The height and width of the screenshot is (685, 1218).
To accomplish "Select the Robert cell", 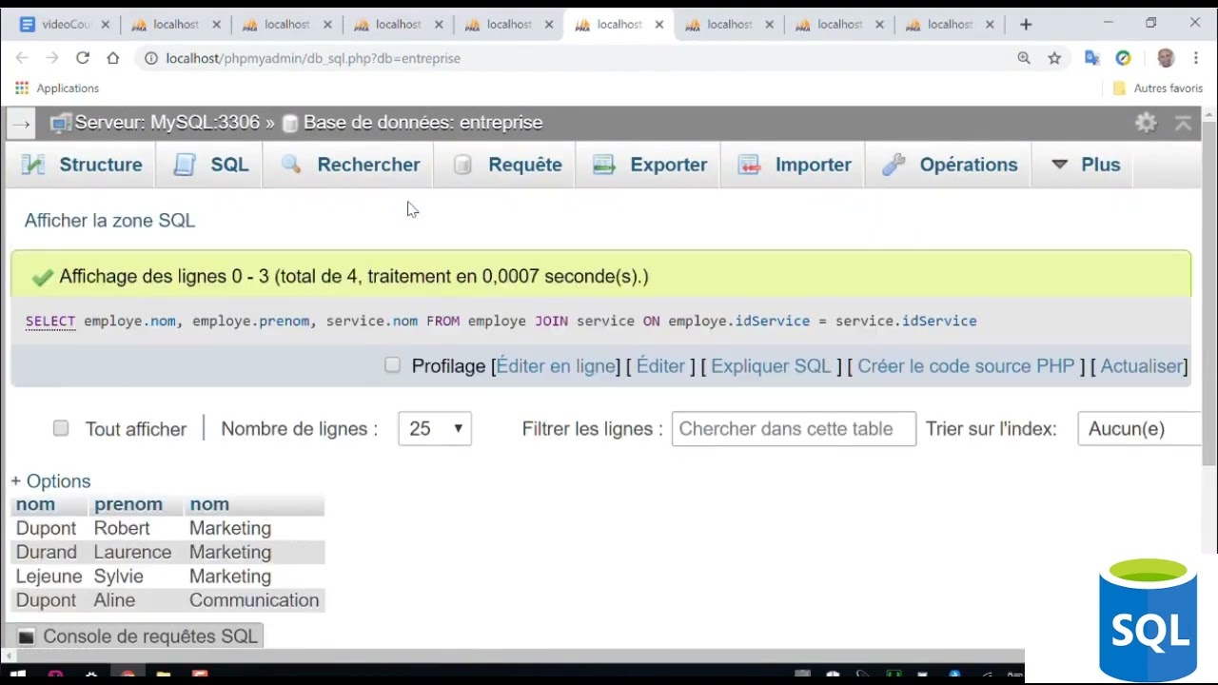I will [122, 528].
